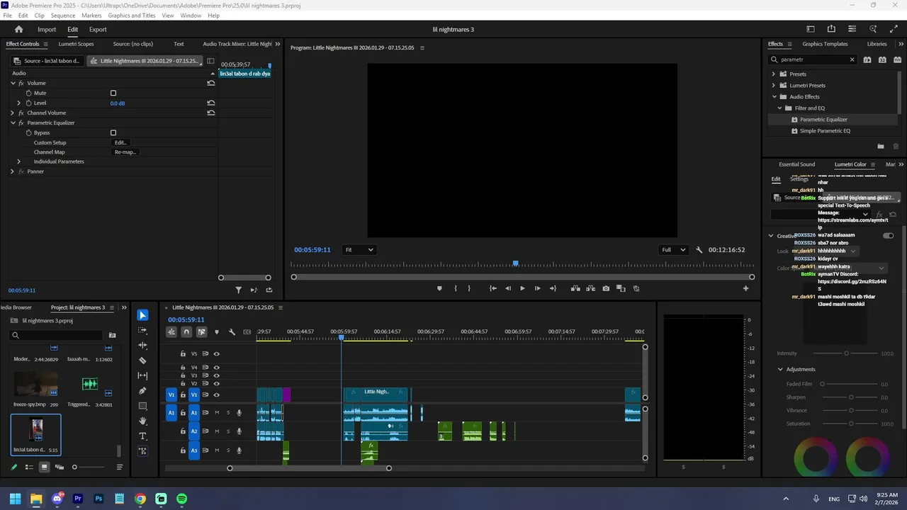
Task: Open Program monitor settings wrench
Action: [699, 250]
